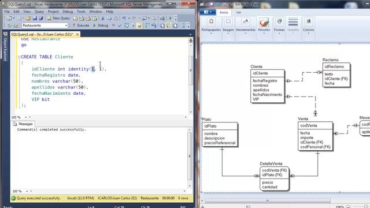The width and height of the screenshot is (370, 208).
Task: Click the New Project icon in SSMS toolbar
Action: pyautogui.click(x=9, y=18)
